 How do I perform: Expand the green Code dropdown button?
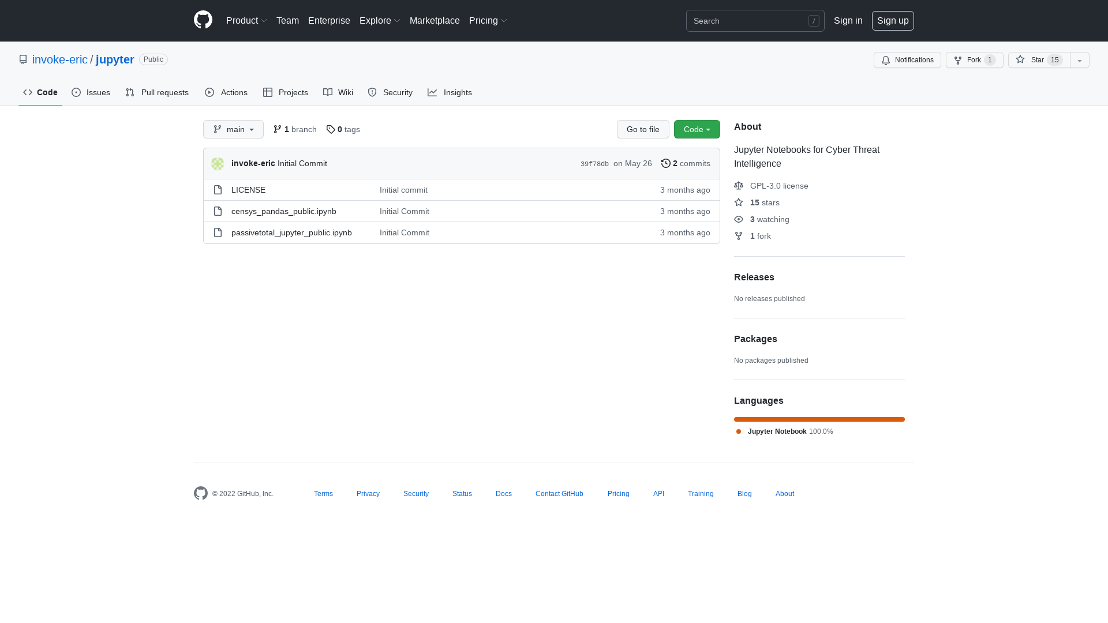pos(697,129)
